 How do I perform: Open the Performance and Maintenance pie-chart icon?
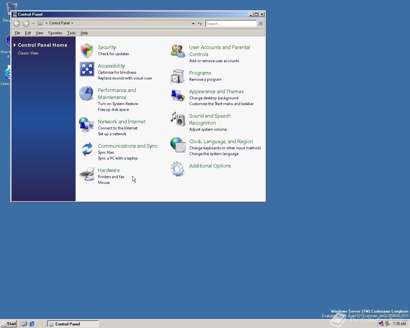pyautogui.click(x=87, y=94)
